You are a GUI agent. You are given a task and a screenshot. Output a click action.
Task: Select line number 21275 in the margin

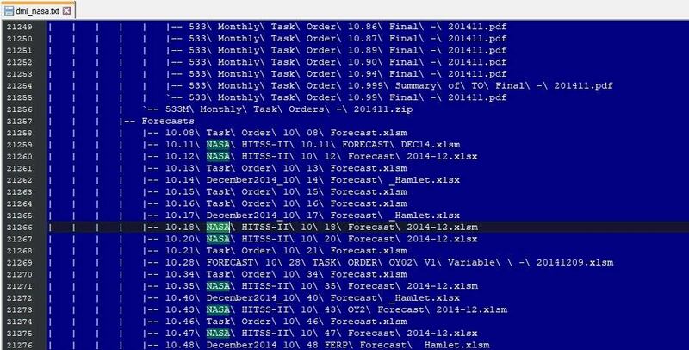coord(19,334)
